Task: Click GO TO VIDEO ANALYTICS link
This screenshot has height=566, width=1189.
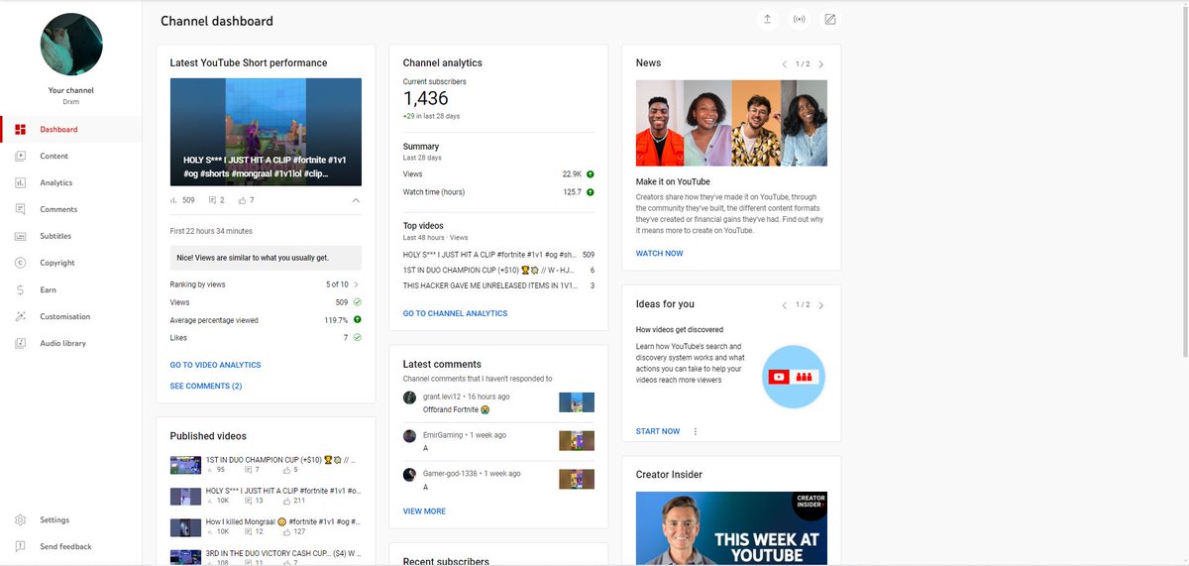Action: tap(215, 366)
